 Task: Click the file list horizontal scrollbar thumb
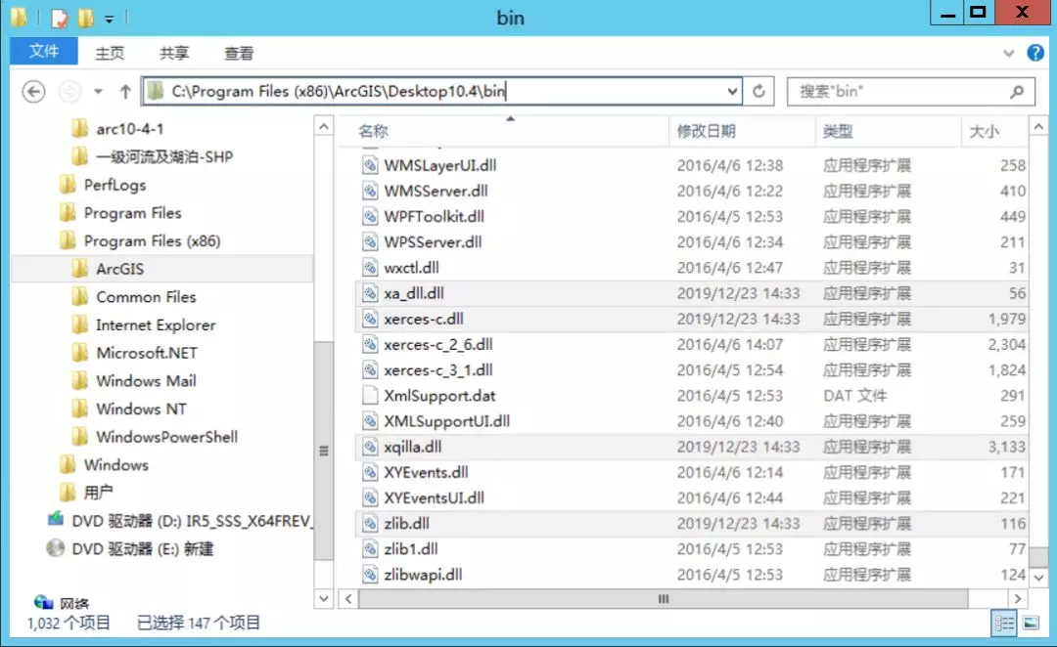click(x=664, y=598)
